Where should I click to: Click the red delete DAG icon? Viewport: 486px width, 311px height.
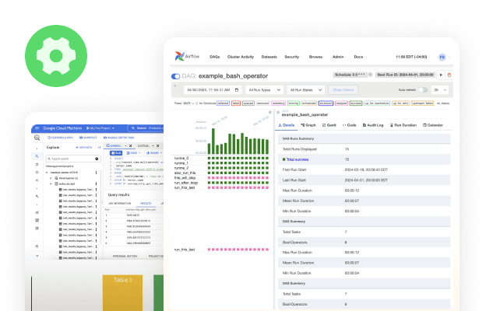tap(449, 75)
